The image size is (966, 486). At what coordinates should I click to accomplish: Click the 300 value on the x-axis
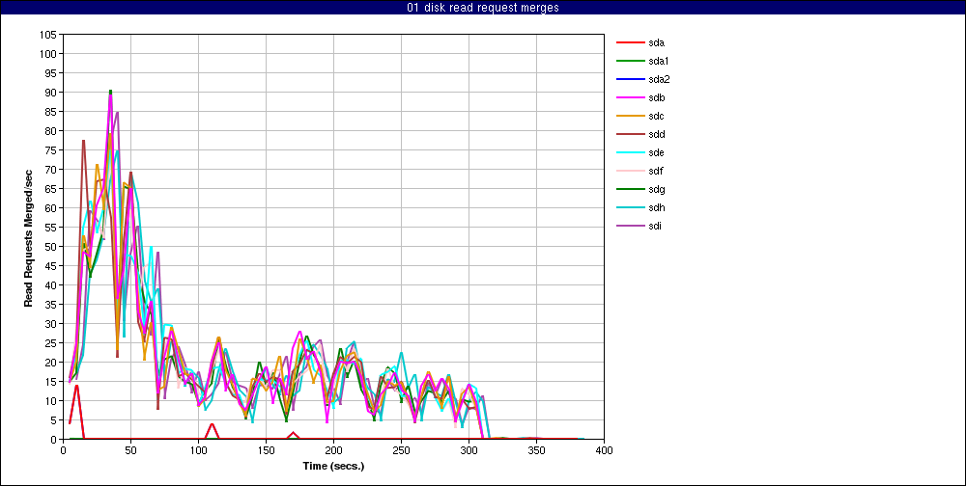tap(469, 450)
